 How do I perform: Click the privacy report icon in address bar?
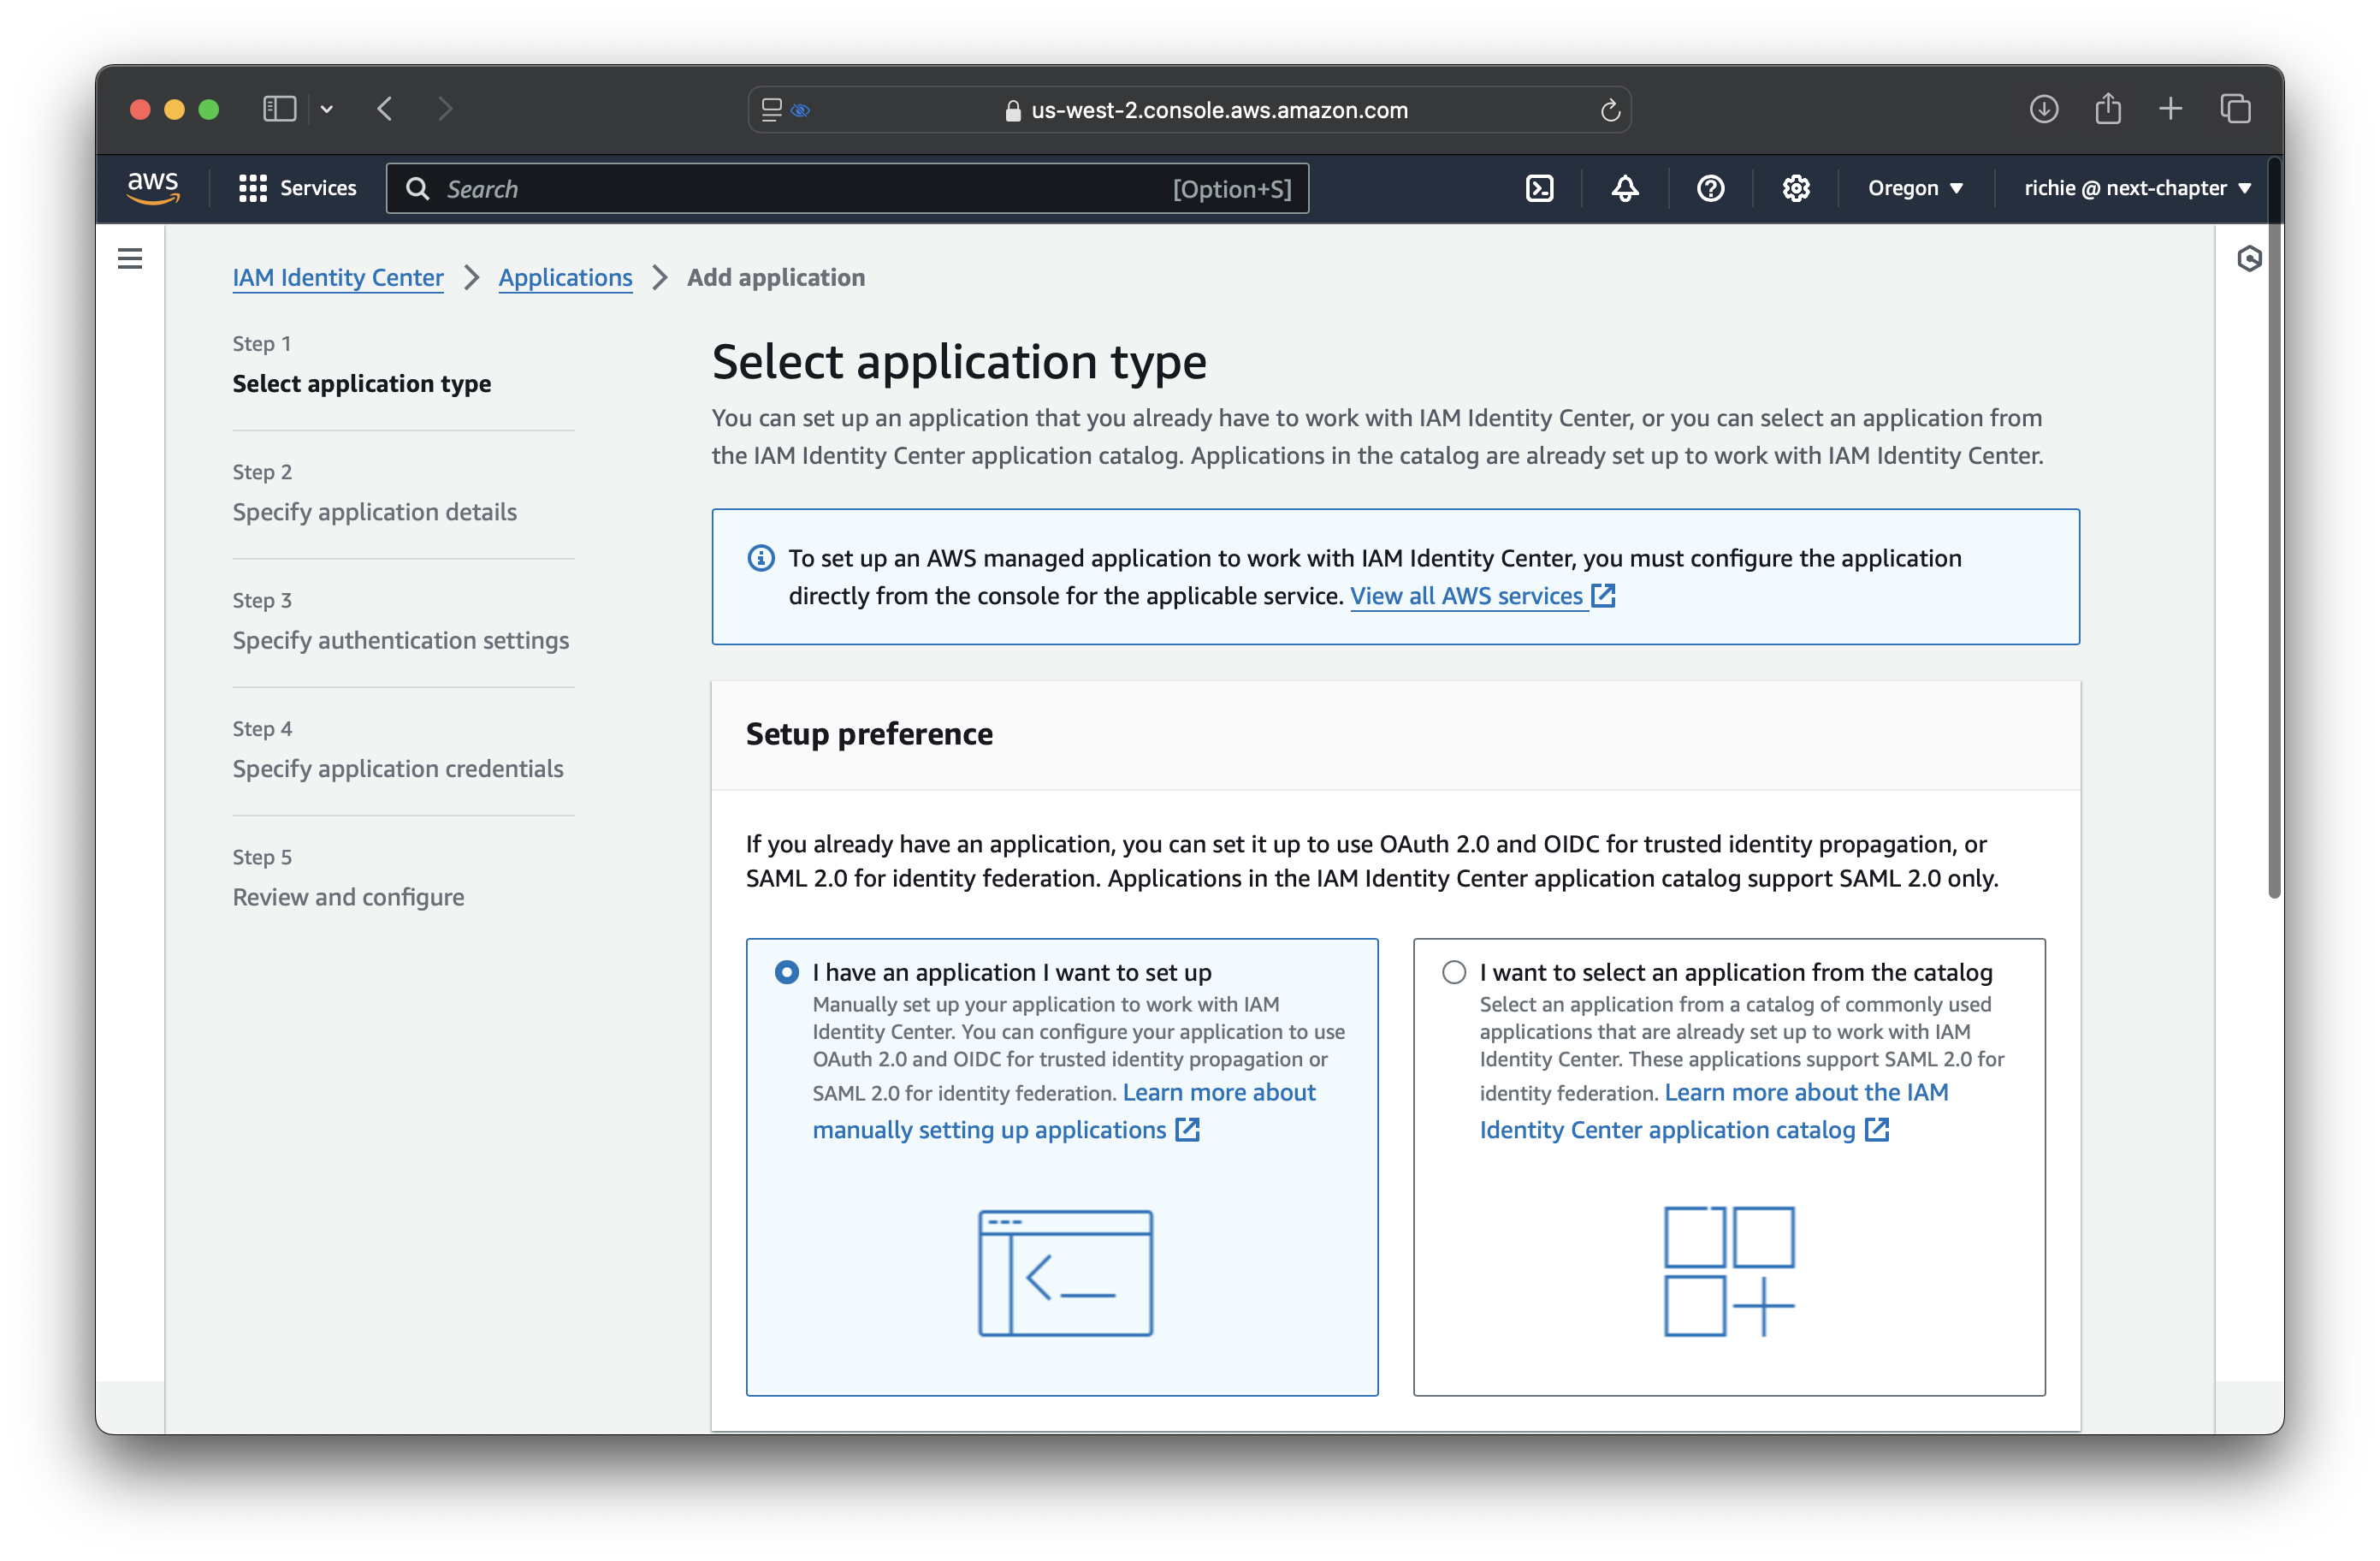800,110
